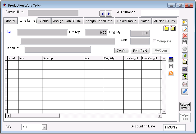Click the floppy disk save icon in right toolbar
The width and height of the screenshot is (196, 134).
point(185,42)
